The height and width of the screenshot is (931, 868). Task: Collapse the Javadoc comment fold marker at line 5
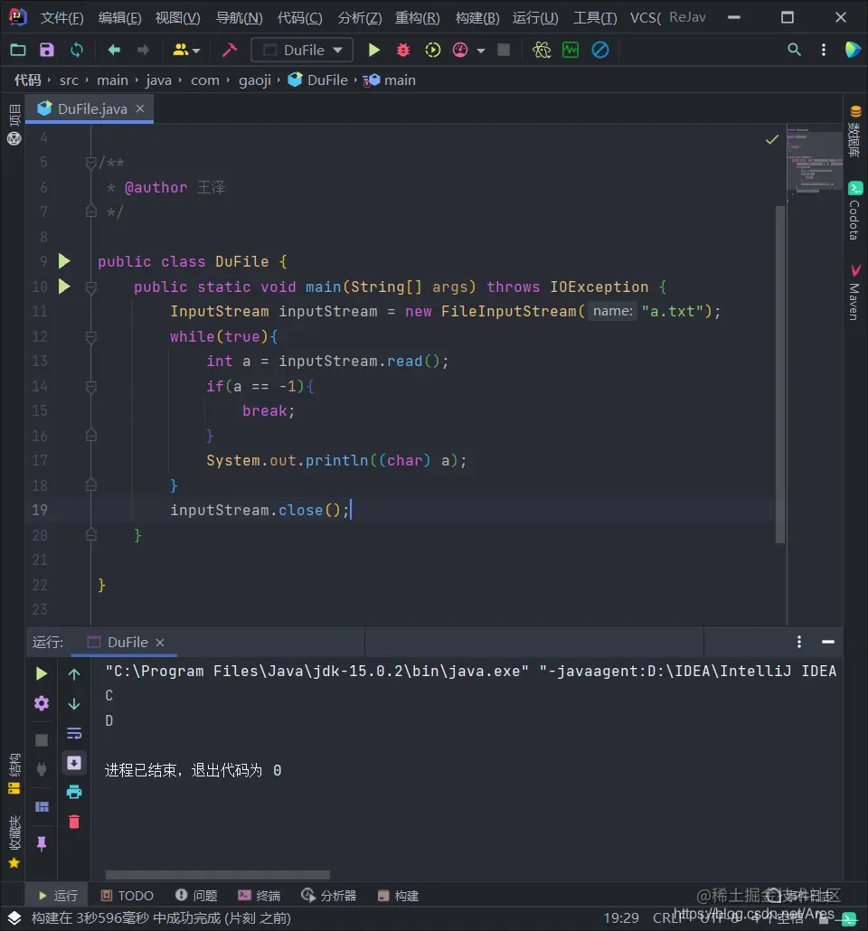91,163
